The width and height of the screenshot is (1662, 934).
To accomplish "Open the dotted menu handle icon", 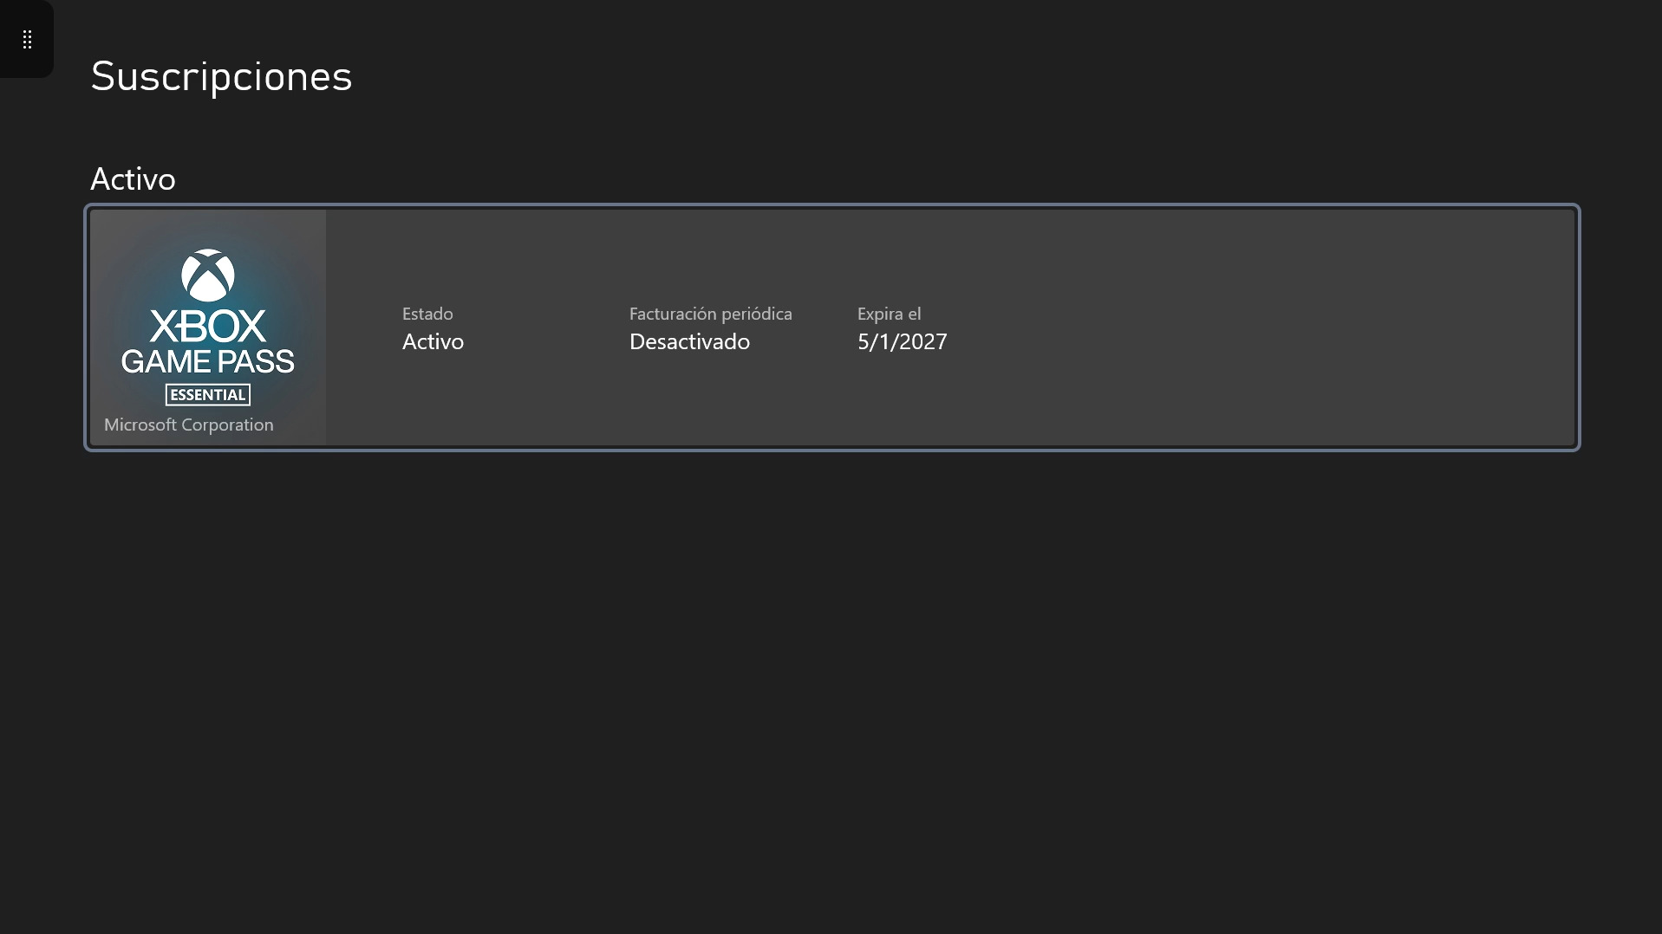I will (x=27, y=40).
